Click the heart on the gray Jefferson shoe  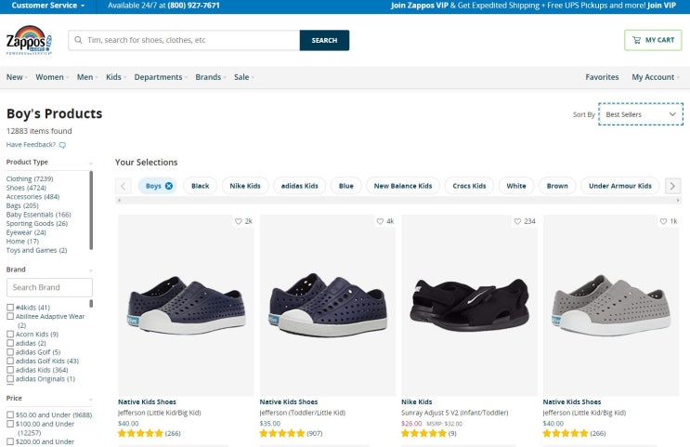(663, 221)
